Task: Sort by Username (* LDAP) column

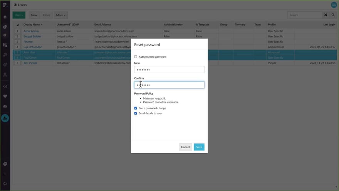Action: click(68, 24)
